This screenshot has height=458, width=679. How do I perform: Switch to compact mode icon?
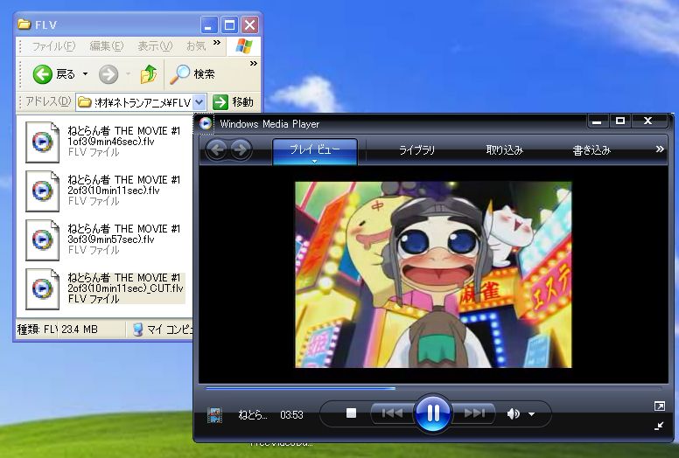(x=659, y=426)
